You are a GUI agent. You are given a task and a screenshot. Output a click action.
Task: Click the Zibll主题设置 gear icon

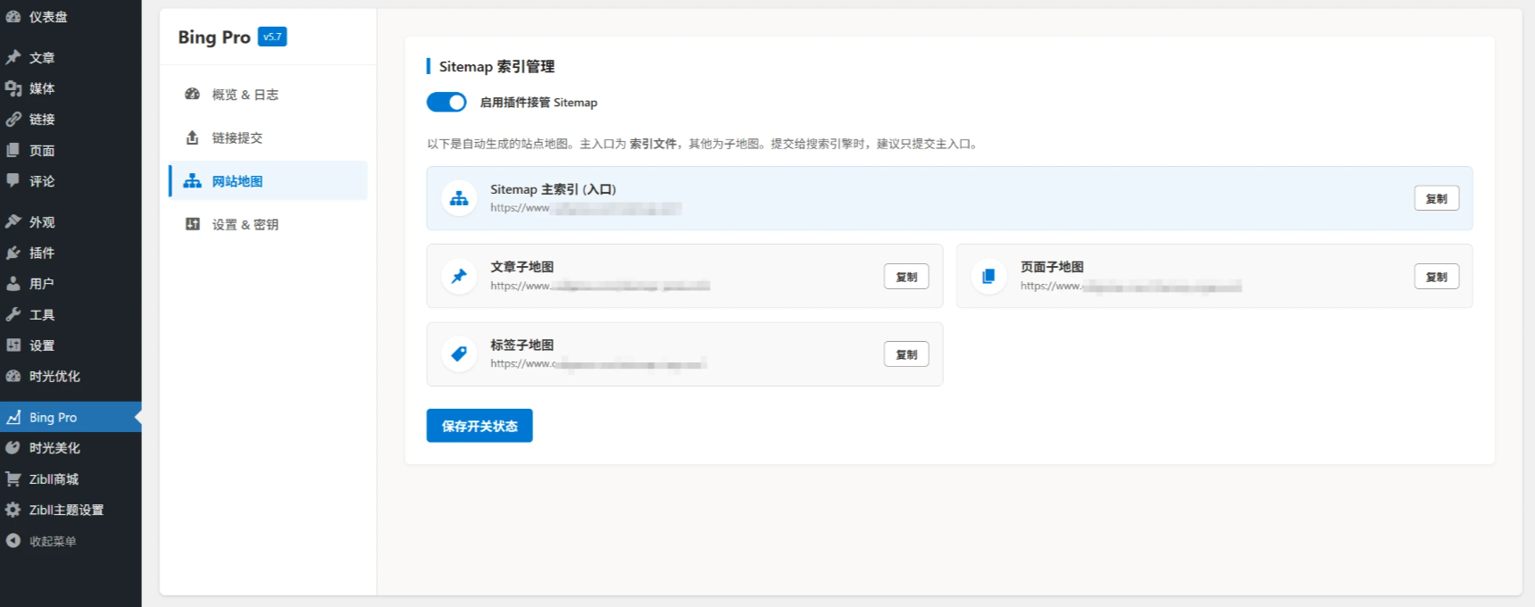13,510
